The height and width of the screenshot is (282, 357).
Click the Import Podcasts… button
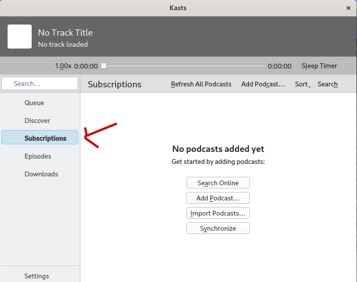coord(218,213)
